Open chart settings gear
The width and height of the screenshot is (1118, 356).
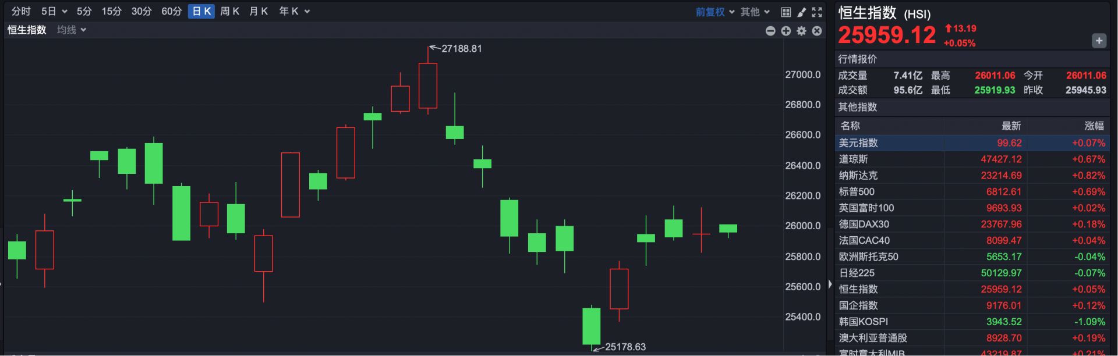tap(802, 31)
